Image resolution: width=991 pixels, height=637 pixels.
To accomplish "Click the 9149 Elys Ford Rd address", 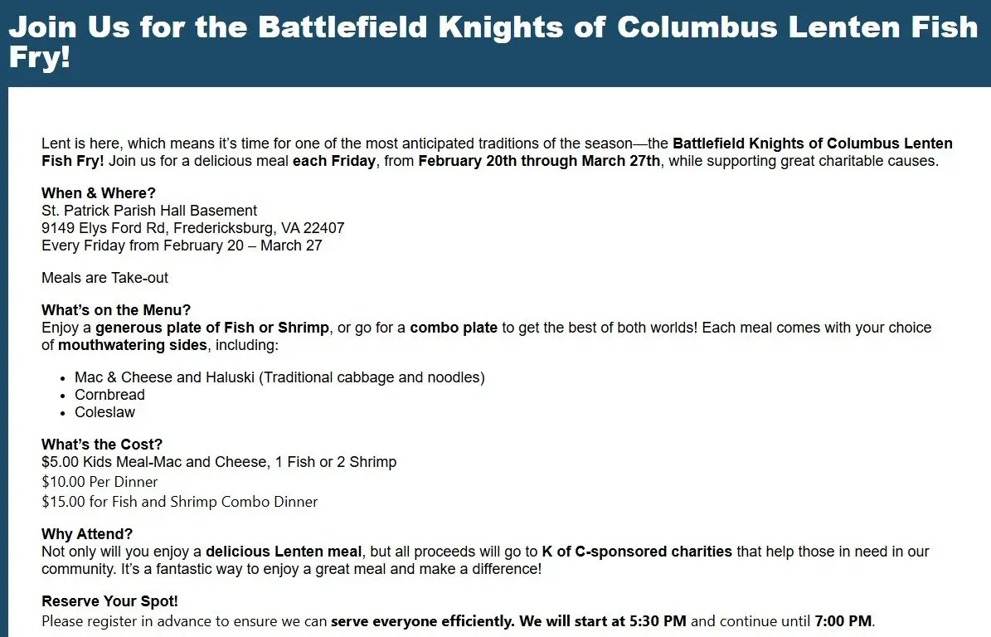I will (x=192, y=228).
